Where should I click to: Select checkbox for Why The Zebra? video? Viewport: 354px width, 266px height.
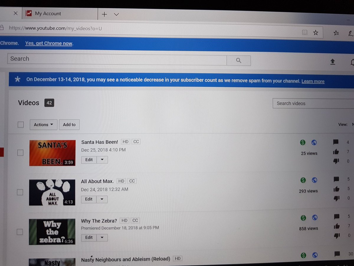point(20,232)
